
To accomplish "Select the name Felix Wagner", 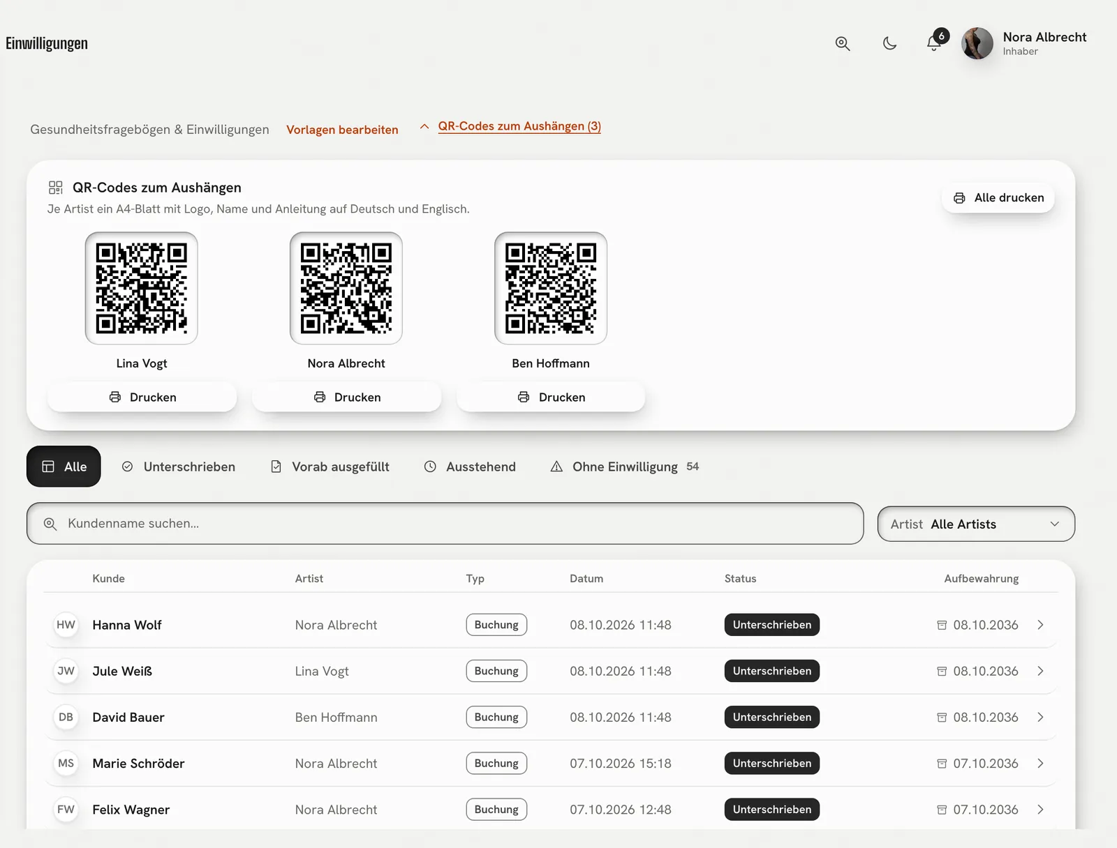I will (131, 810).
